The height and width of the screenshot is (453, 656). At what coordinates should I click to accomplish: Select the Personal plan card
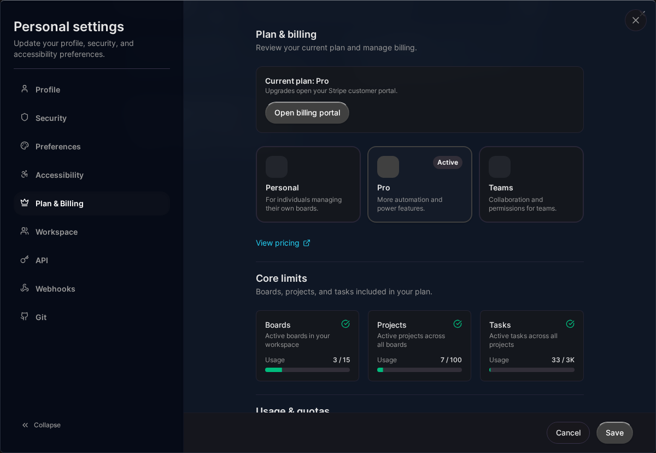tap(308, 184)
